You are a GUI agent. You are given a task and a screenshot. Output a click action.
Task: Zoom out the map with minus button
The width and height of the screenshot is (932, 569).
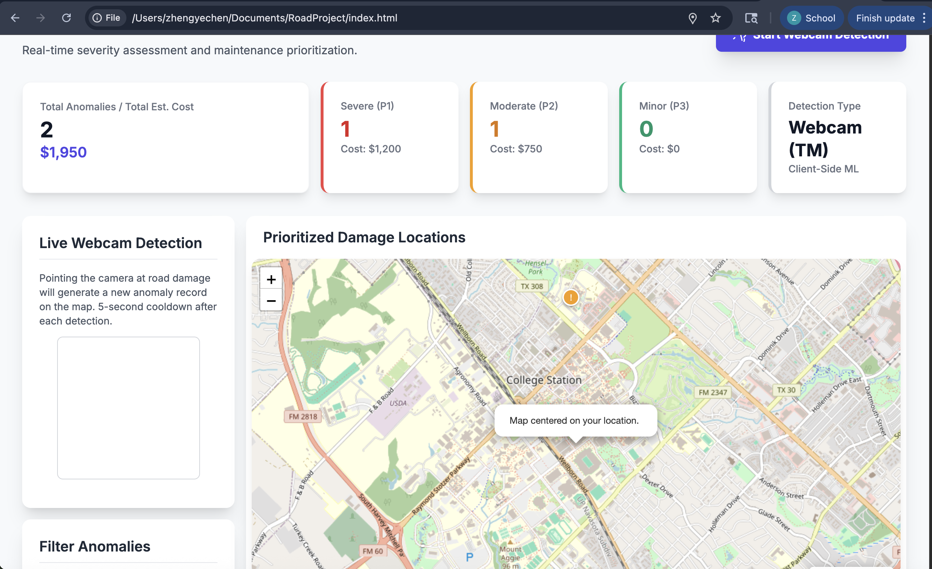click(x=271, y=301)
